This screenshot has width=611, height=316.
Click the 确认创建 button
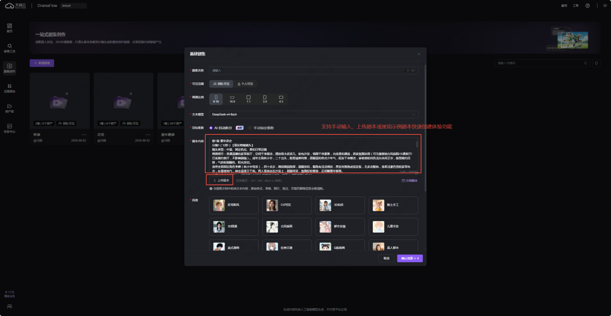[409, 258]
